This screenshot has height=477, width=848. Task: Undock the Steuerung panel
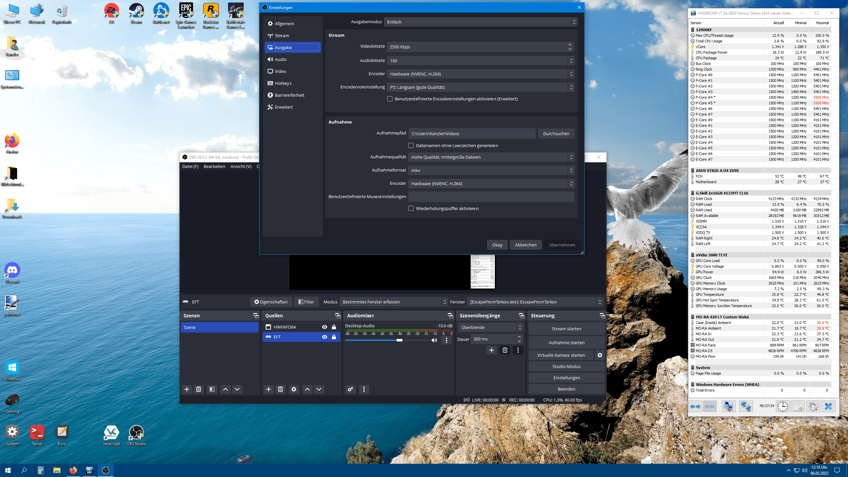pos(602,316)
